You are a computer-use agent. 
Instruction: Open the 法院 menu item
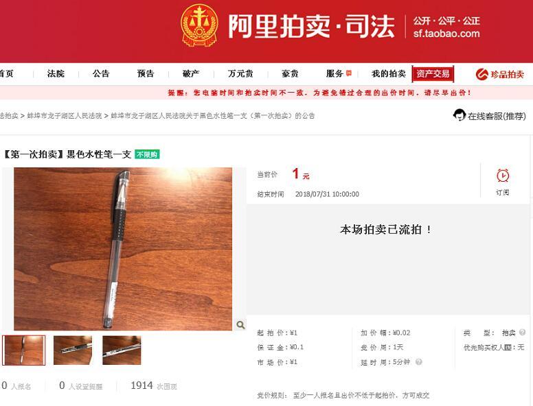pos(56,73)
